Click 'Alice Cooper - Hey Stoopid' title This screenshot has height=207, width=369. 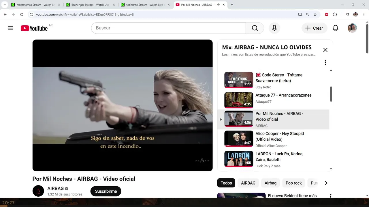click(280, 137)
